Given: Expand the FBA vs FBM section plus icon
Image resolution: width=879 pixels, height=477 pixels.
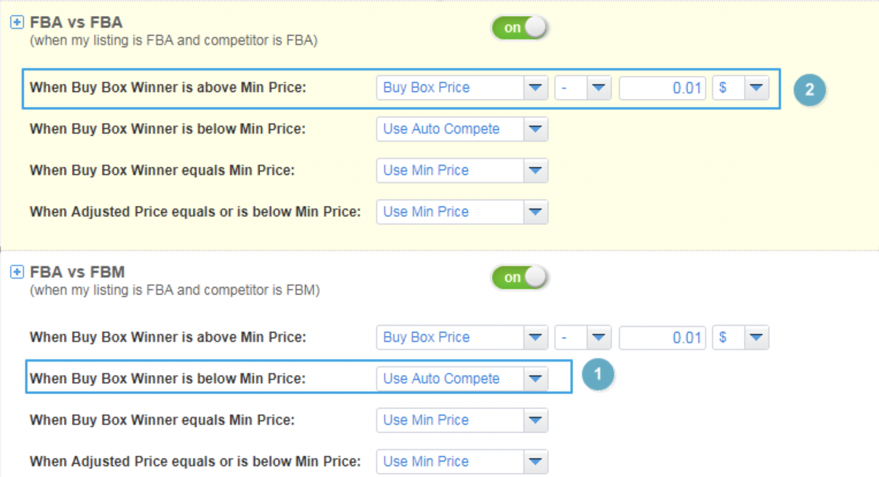Looking at the screenshot, I should point(17,272).
